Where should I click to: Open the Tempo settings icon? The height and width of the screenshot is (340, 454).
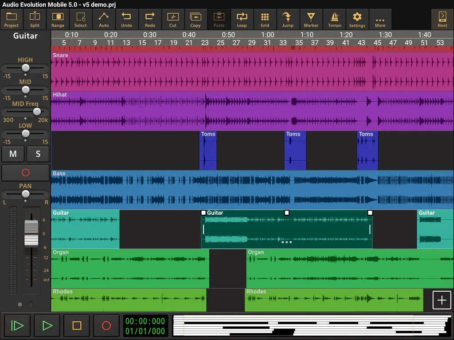[x=334, y=19]
